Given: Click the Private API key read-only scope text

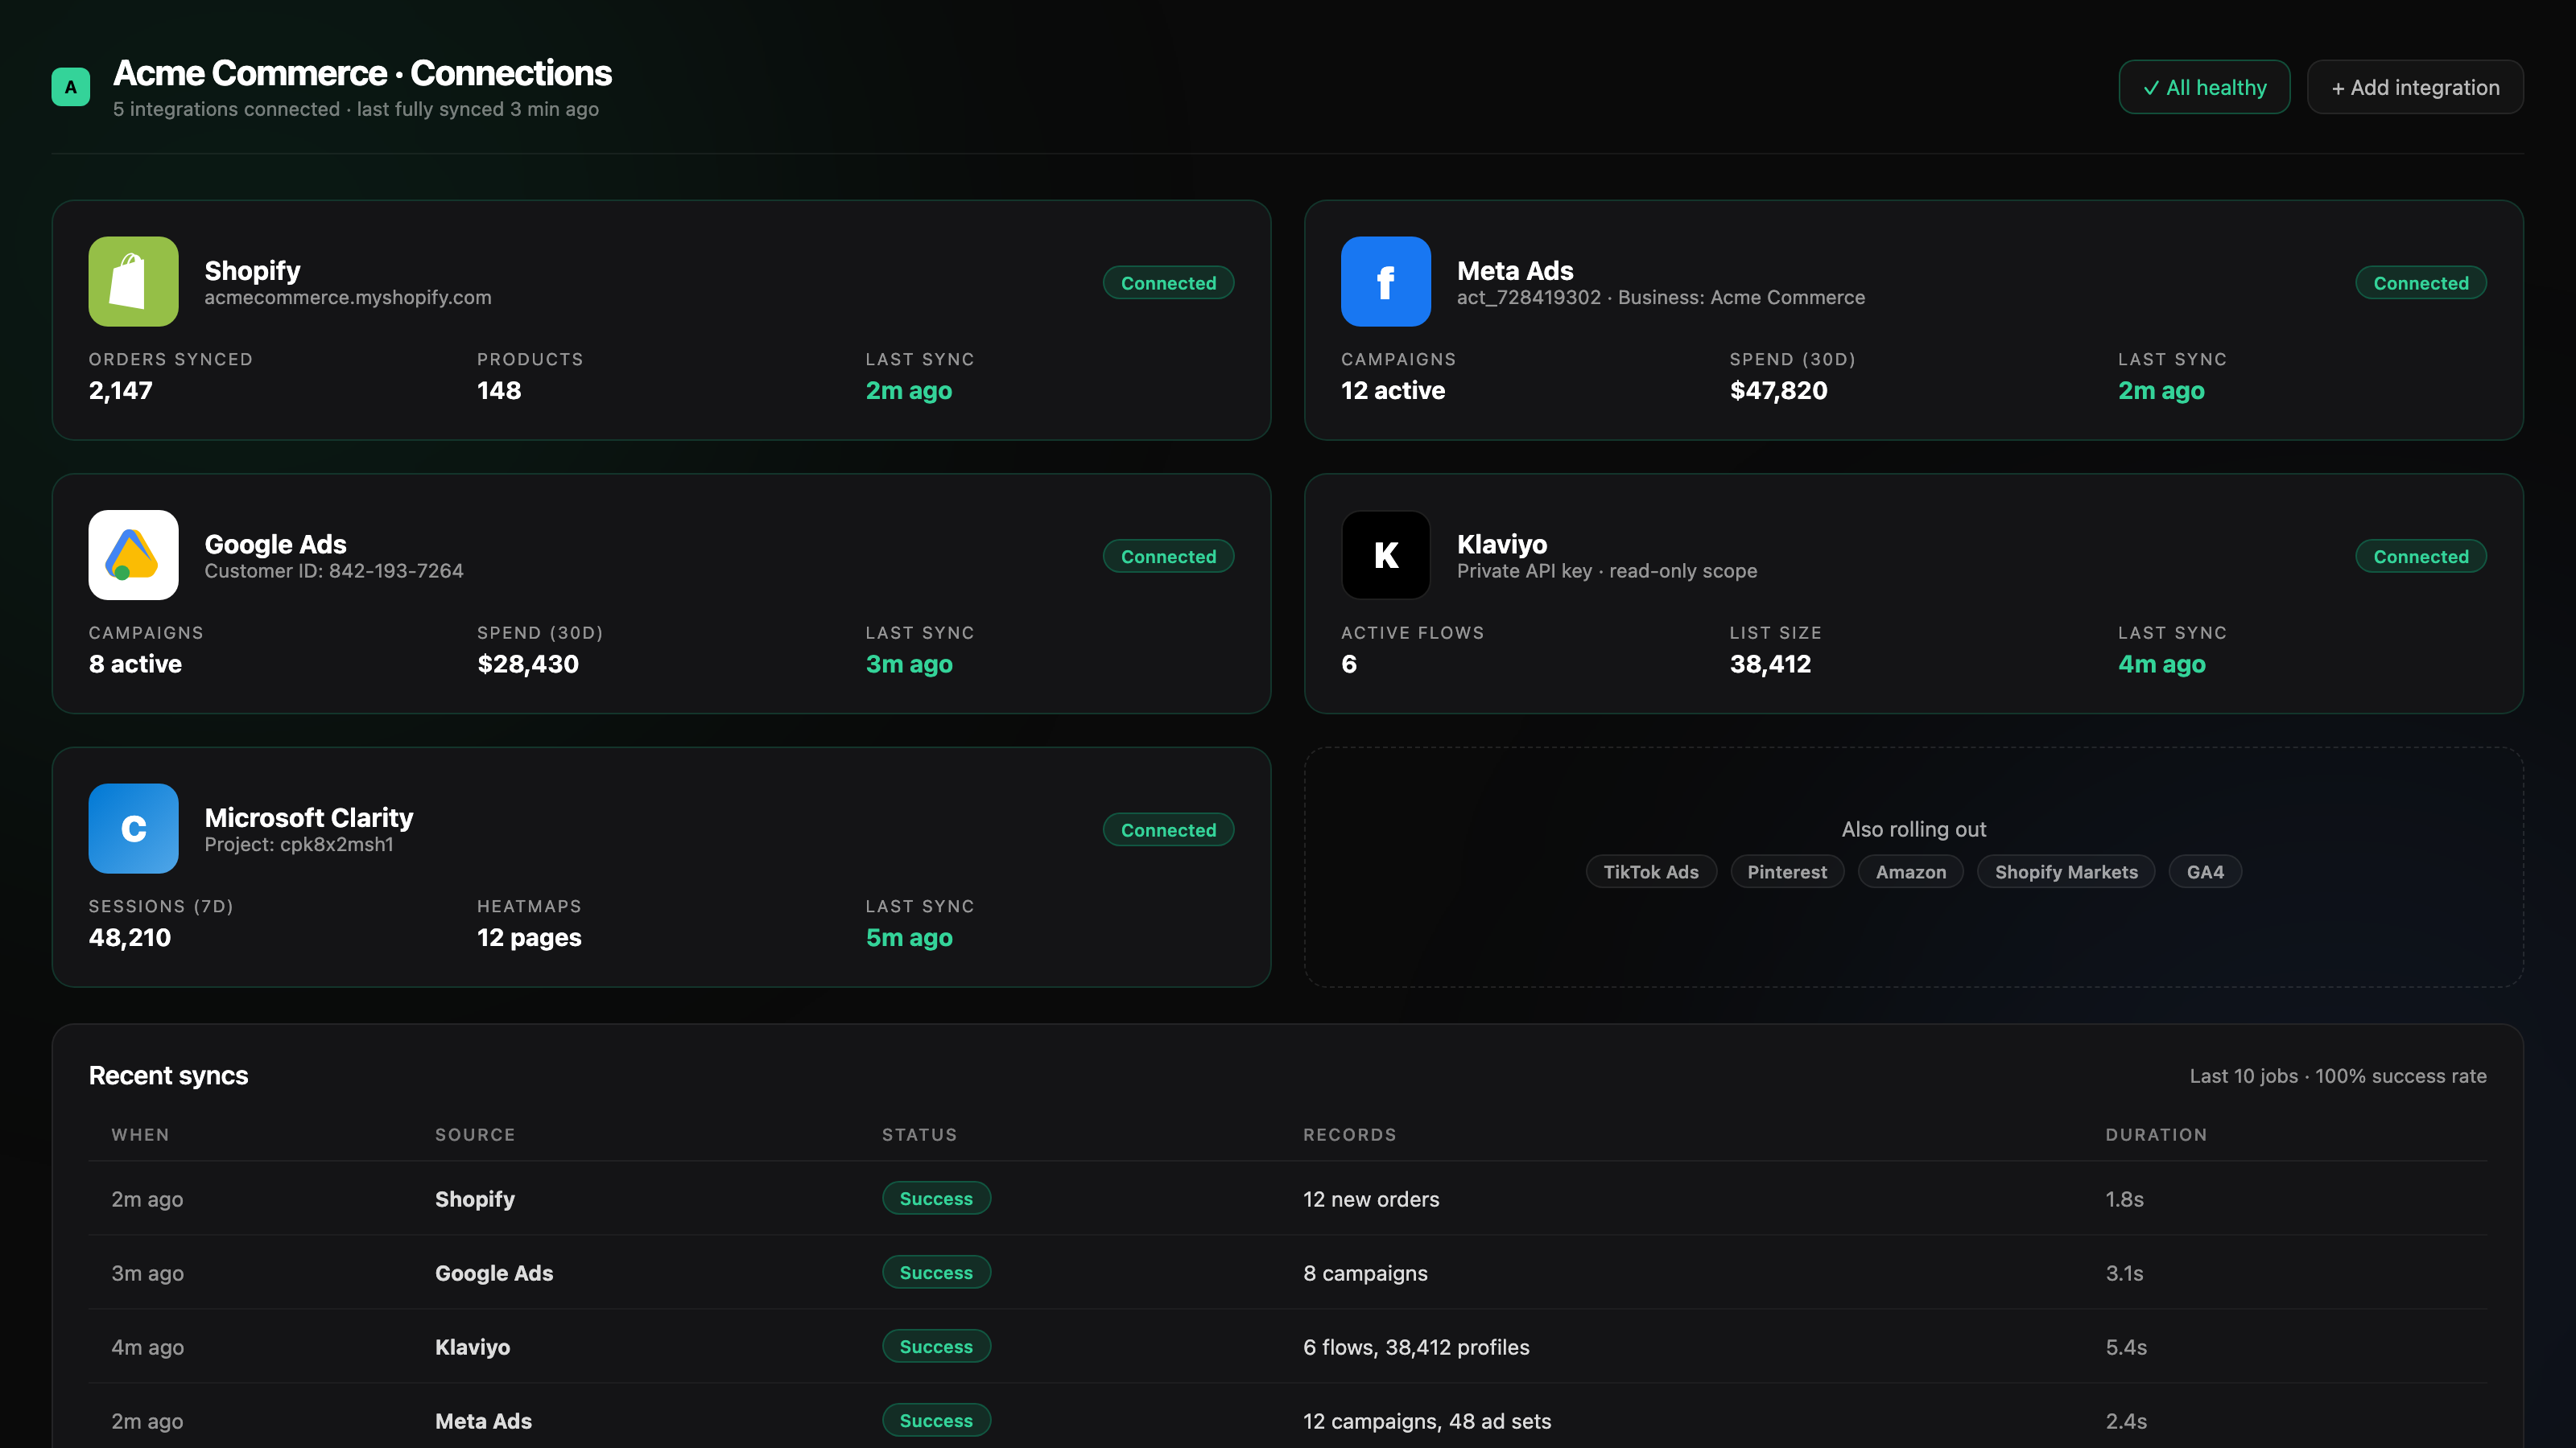Looking at the screenshot, I should pos(1607,570).
